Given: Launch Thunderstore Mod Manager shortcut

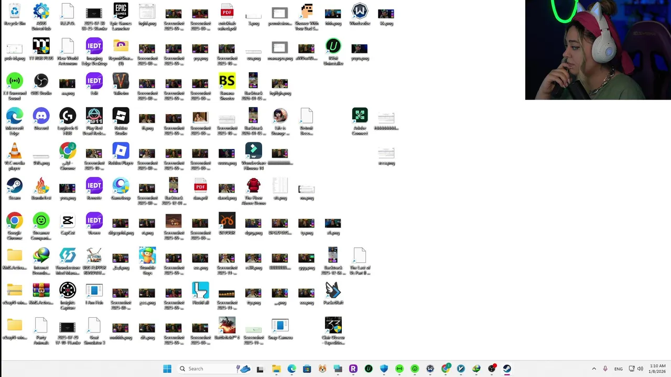Looking at the screenshot, I should click(68, 261).
